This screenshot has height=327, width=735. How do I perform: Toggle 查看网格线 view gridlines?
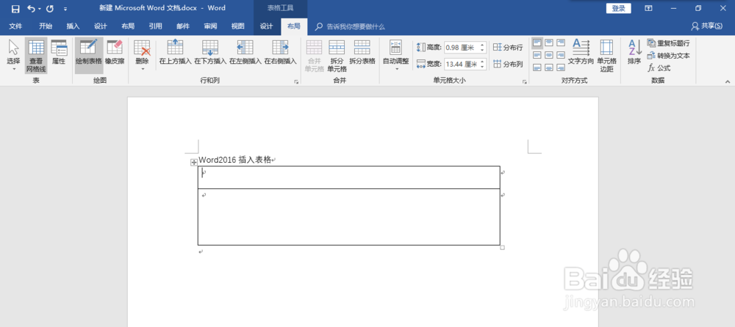pos(36,56)
